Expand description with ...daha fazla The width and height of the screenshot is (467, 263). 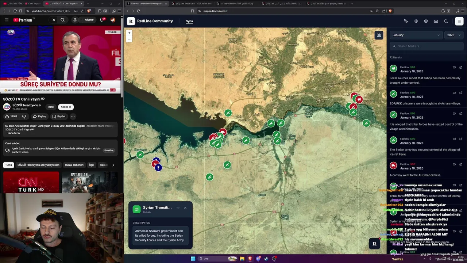pos(12,133)
